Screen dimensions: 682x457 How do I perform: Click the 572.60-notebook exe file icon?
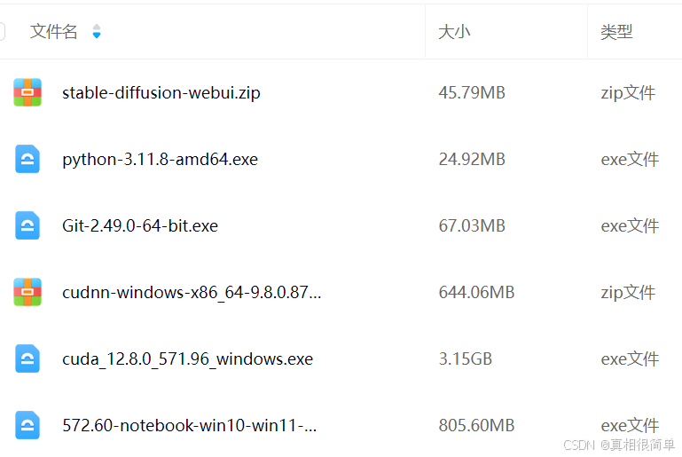click(27, 425)
